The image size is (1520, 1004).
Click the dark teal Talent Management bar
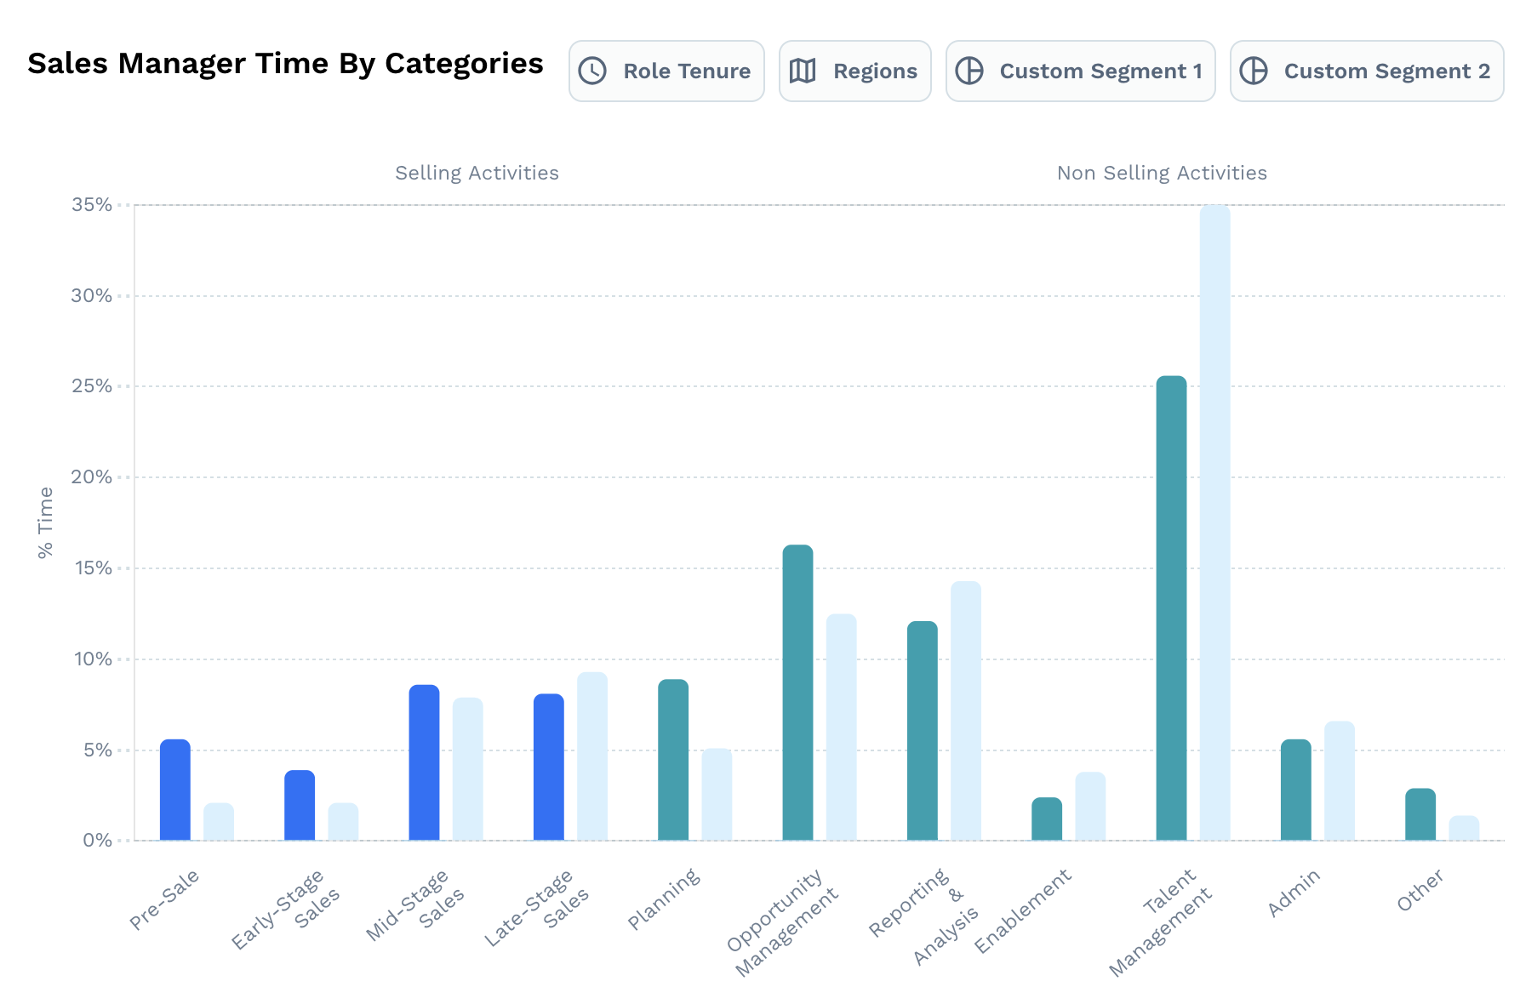[x=1171, y=608]
